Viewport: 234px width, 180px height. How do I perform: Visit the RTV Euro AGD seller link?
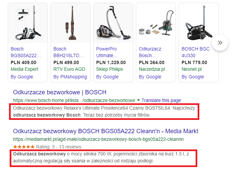69,69
